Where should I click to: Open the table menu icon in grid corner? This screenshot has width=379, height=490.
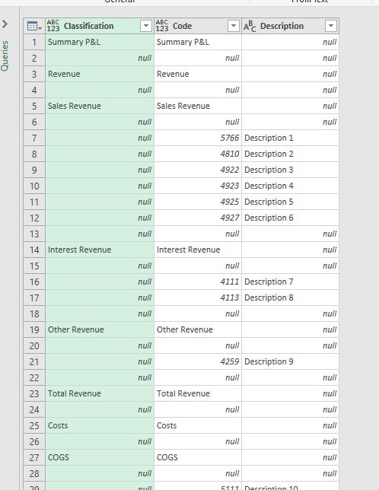(34, 26)
